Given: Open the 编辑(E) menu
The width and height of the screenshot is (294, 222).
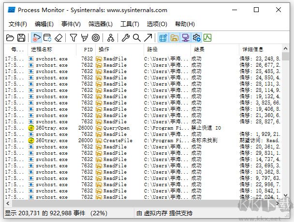Looking at the screenshot, I should pos(44,24).
